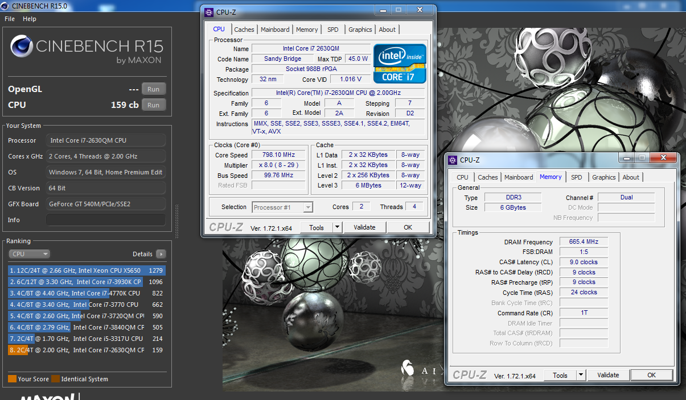Click the Command Rate value 1T

[x=584, y=313]
